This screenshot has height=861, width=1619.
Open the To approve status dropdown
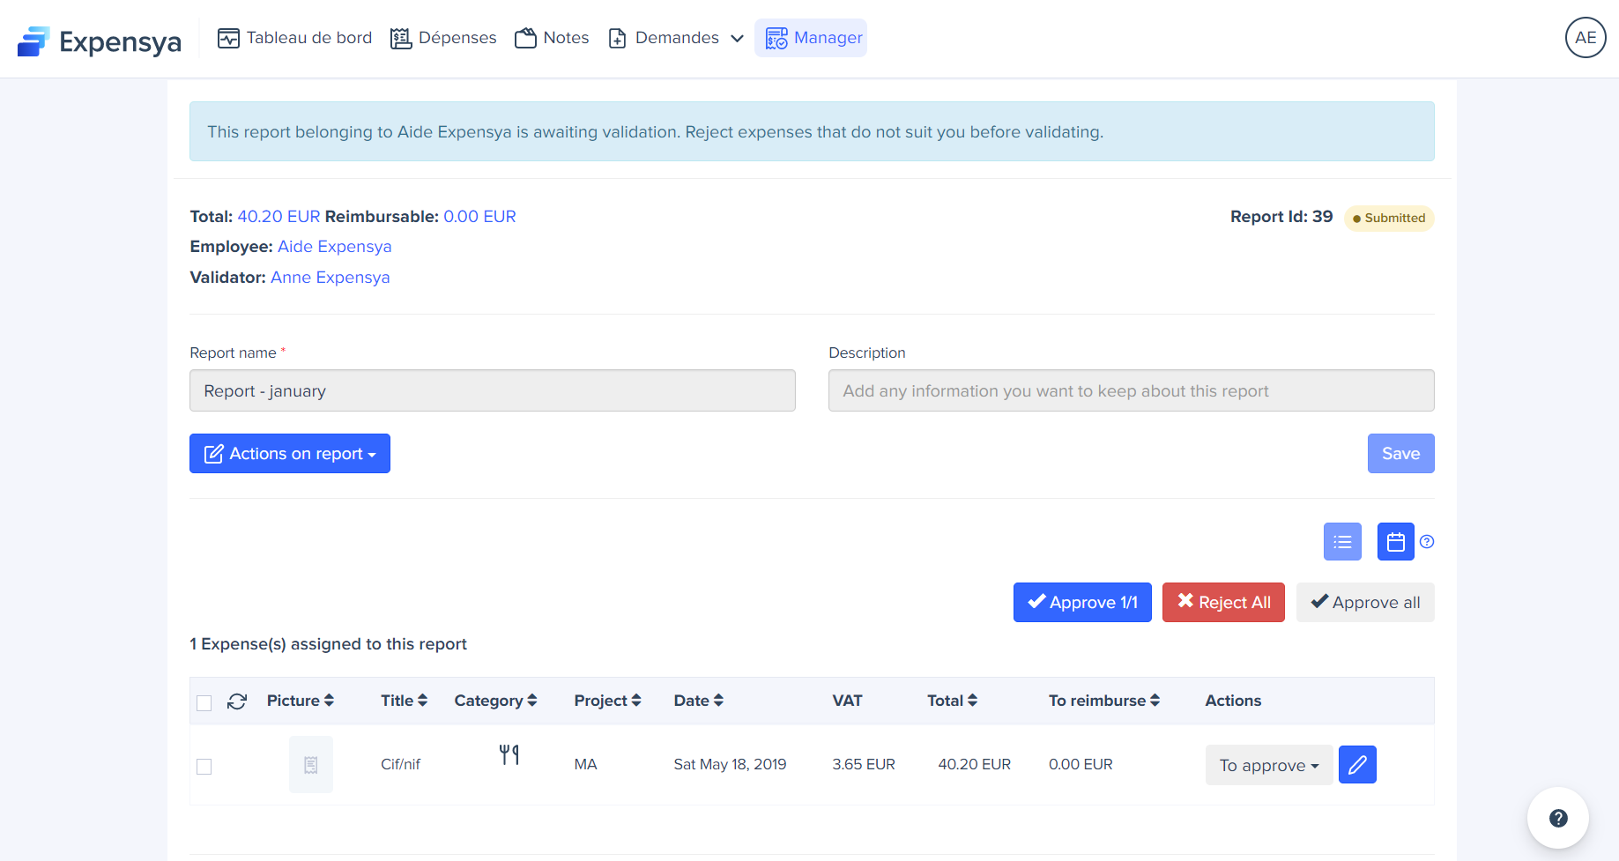tap(1268, 765)
